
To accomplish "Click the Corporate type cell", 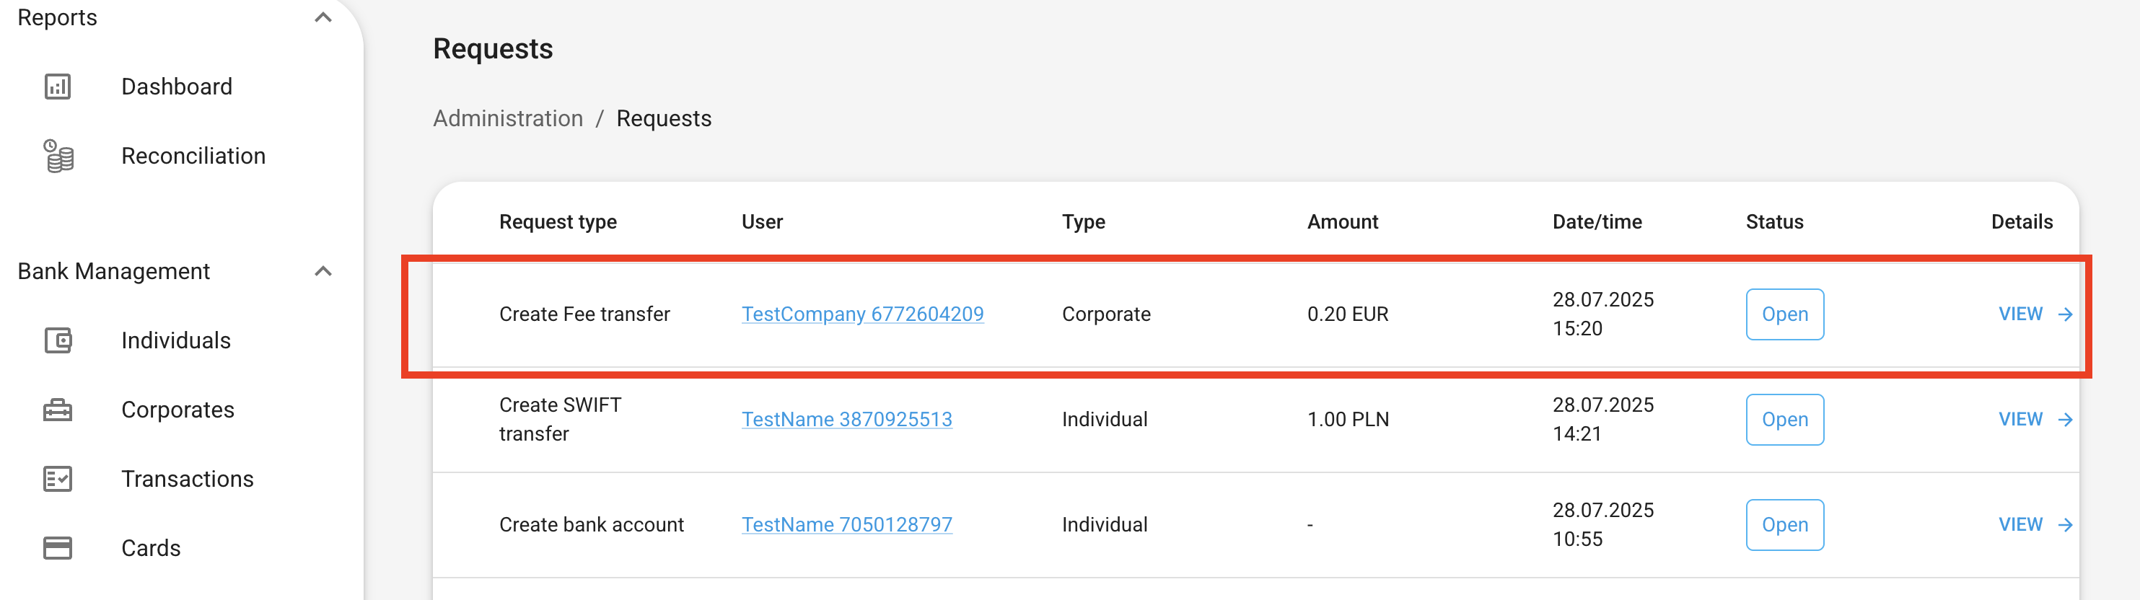I will click(x=1106, y=314).
